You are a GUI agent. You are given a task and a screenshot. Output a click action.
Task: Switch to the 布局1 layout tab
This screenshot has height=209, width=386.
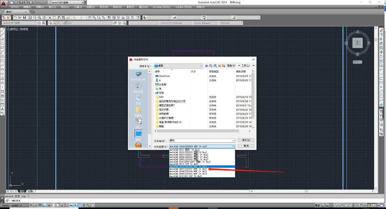point(30,191)
